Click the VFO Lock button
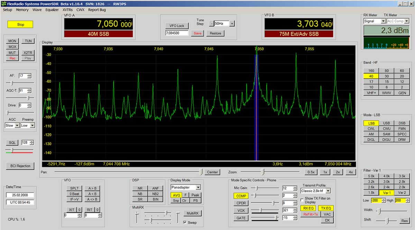 (177, 26)
